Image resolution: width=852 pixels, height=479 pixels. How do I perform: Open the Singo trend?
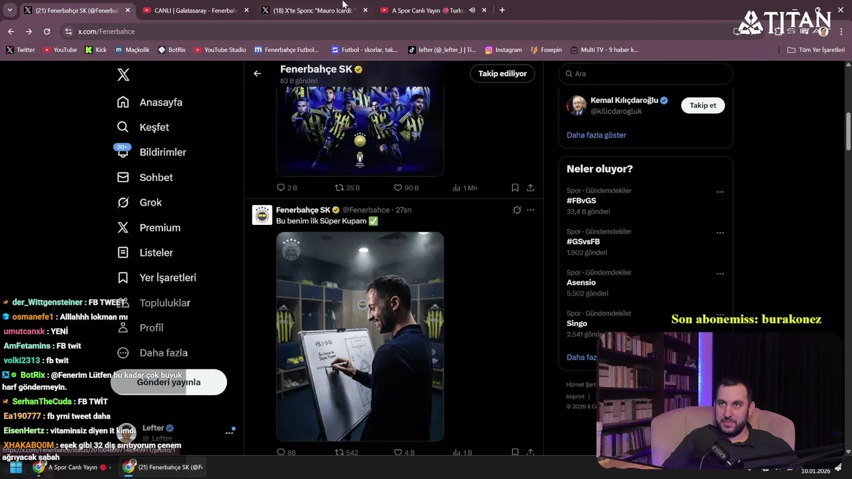tap(576, 323)
